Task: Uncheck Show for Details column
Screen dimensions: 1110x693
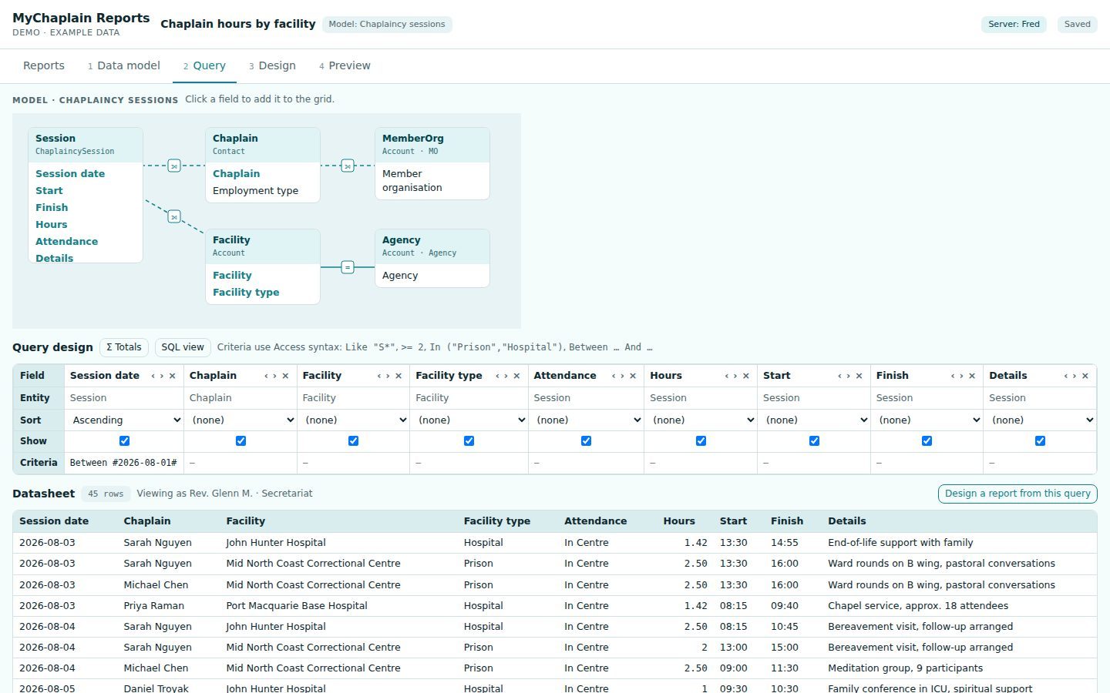Action: pyautogui.click(x=1040, y=441)
